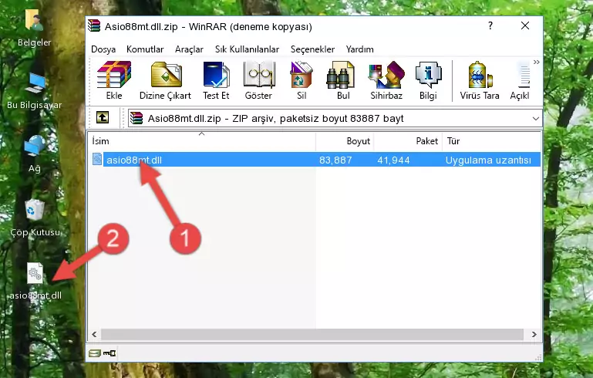Sort list by Paket column

(x=408, y=141)
